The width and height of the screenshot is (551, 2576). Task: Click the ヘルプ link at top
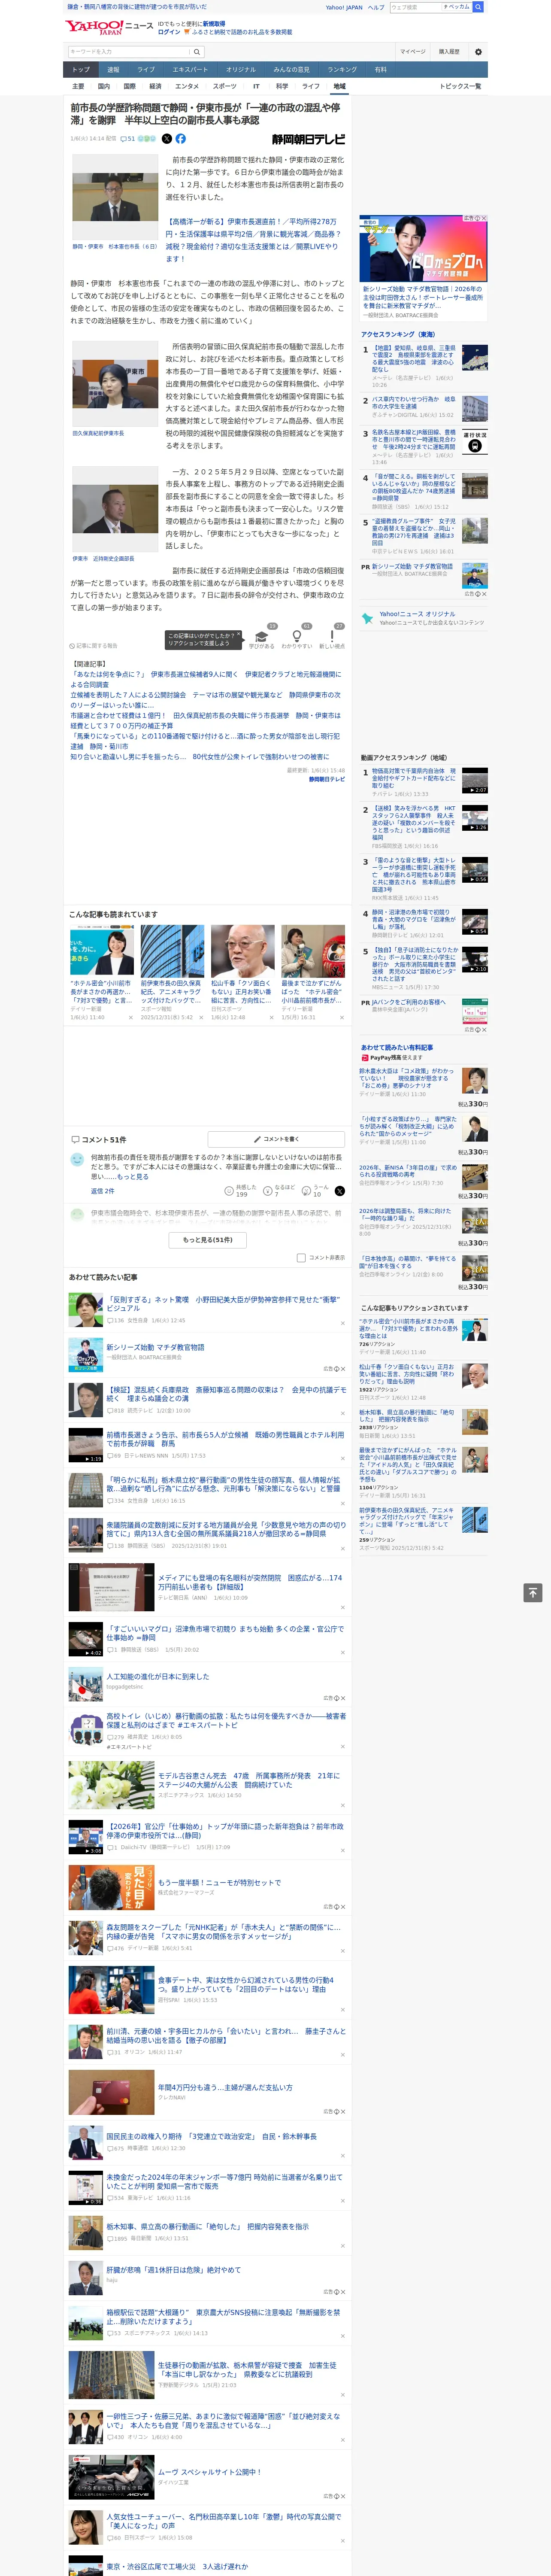coord(375,7)
